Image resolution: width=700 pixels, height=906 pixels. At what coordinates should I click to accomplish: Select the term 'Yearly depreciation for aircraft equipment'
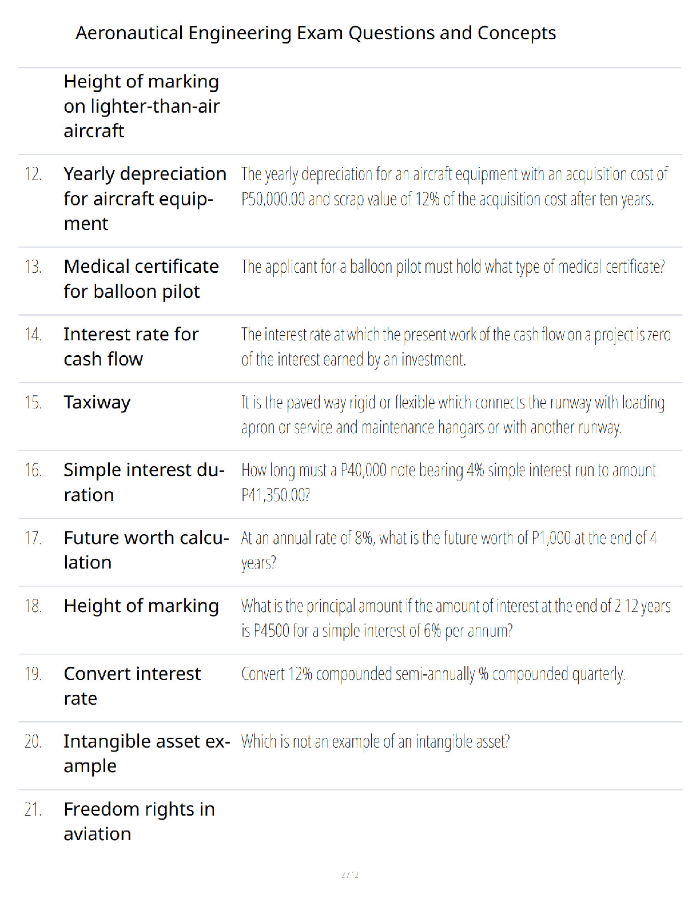[145, 198]
